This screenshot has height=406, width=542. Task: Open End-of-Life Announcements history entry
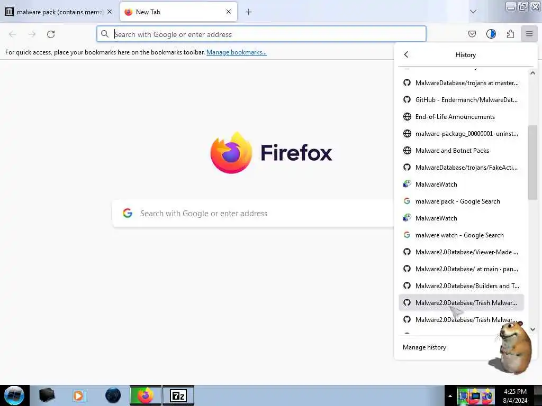tap(461, 117)
